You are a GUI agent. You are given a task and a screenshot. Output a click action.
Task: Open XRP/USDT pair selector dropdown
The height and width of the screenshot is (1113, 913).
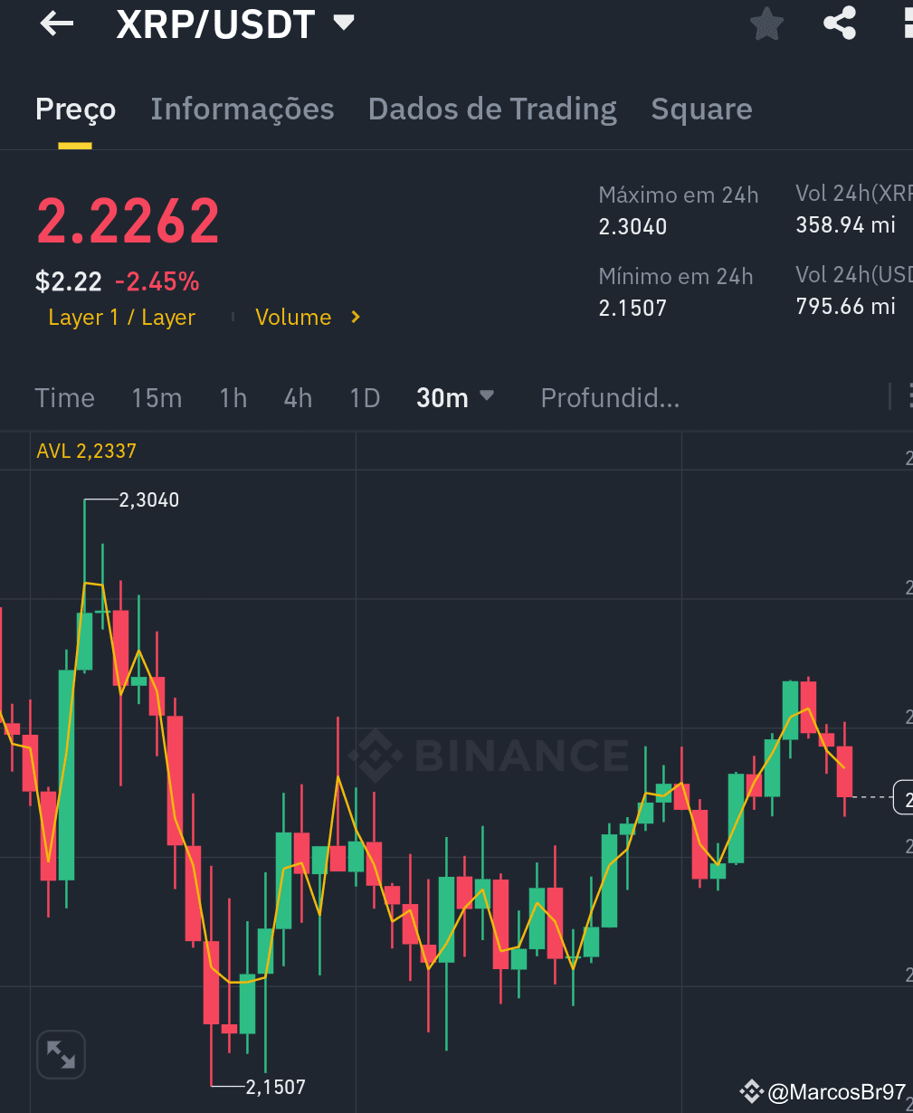coord(344,24)
